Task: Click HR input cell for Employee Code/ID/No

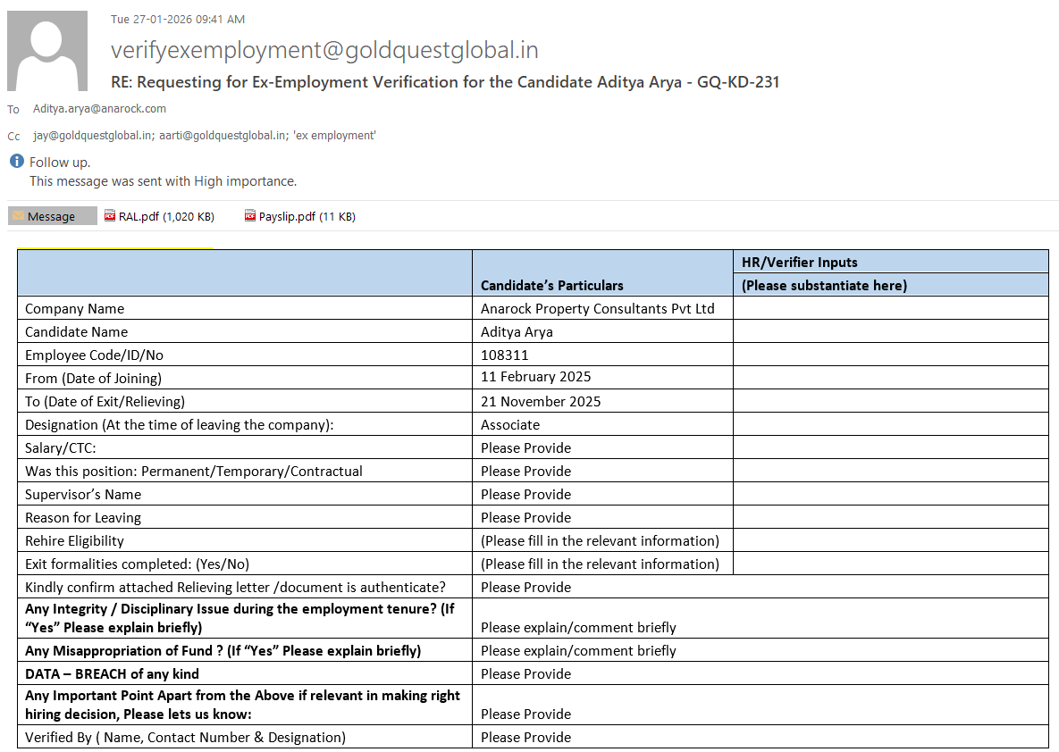Action: 890,355
